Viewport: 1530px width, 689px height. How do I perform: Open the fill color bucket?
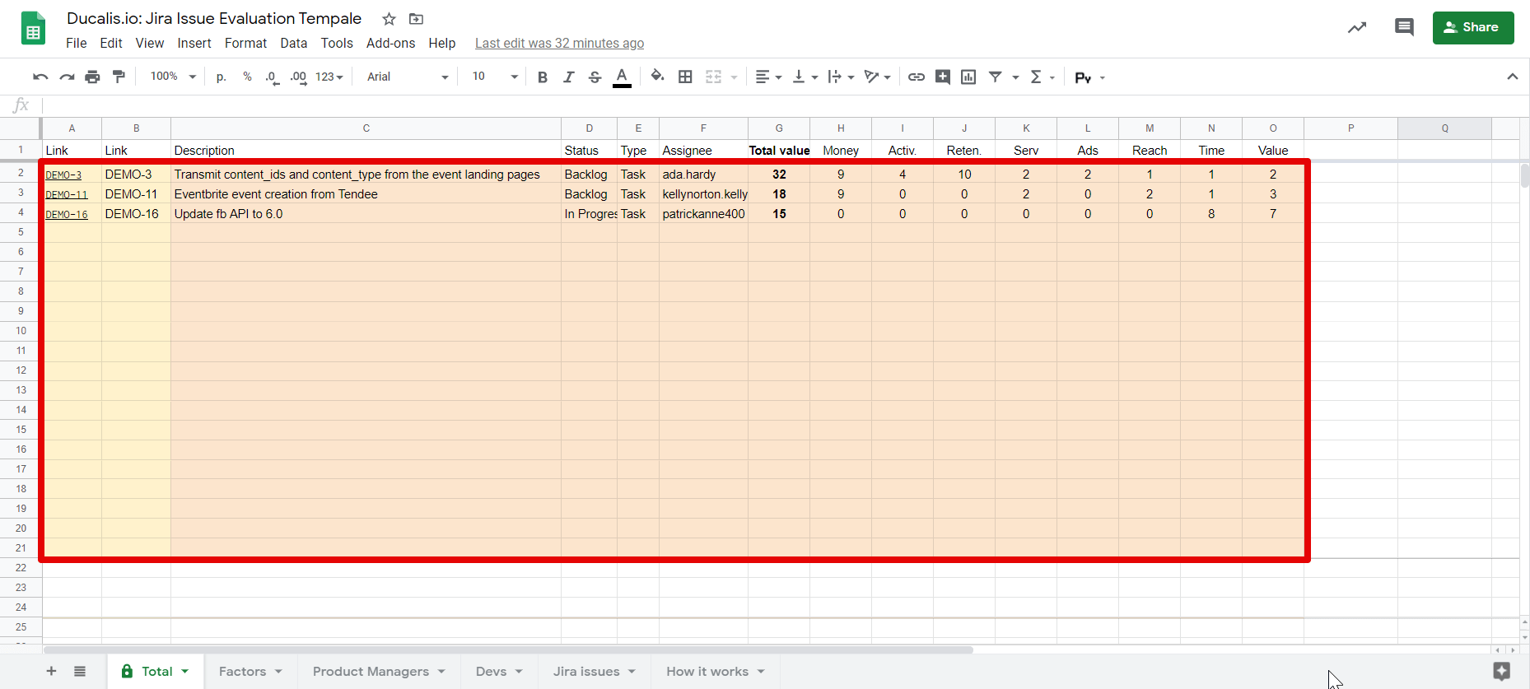coord(657,77)
